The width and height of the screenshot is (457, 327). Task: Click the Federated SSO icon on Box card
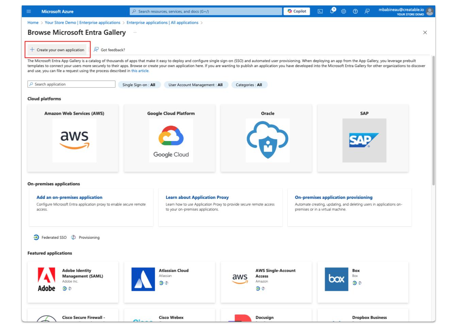[354, 283]
